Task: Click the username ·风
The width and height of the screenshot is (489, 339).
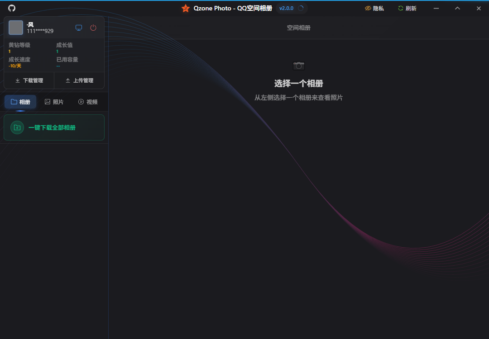Action: 30,24
